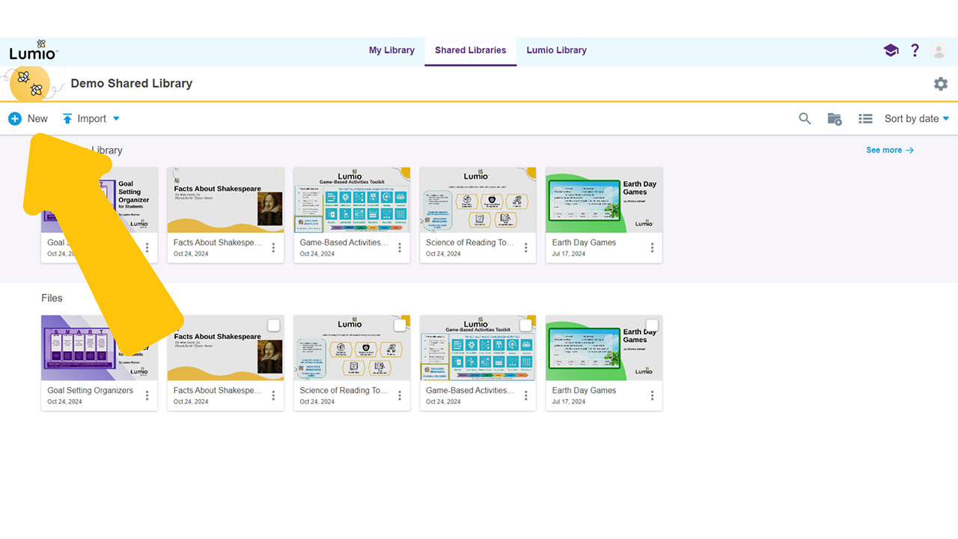Open options menu for Goal Setting Organizers
This screenshot has height=539, width=958.
[147, 395]
